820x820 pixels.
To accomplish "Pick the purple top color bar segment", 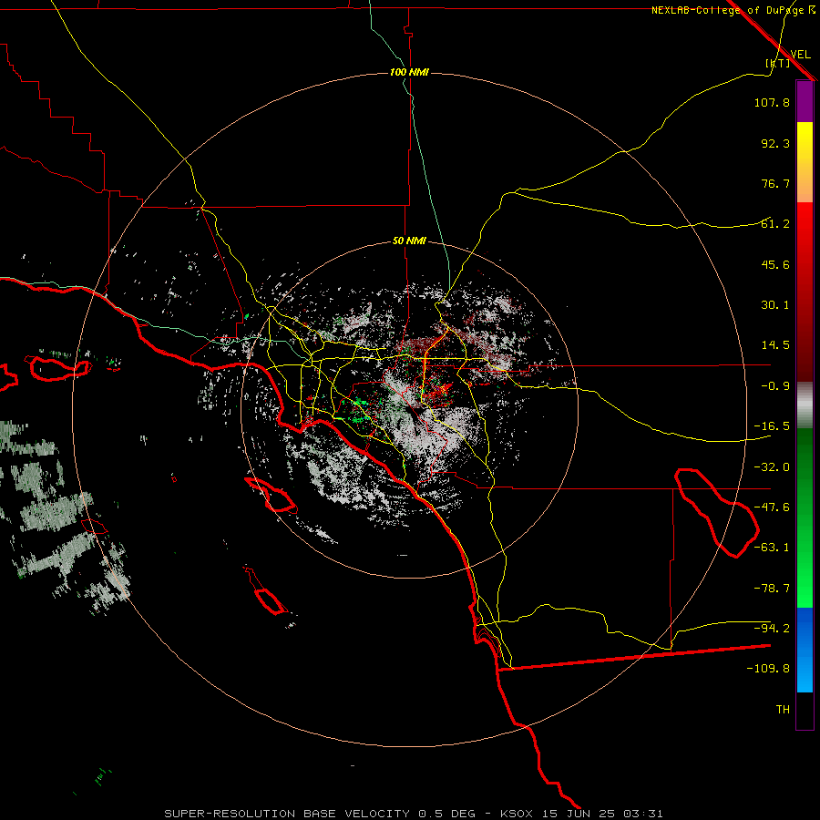I will point(805,102).
